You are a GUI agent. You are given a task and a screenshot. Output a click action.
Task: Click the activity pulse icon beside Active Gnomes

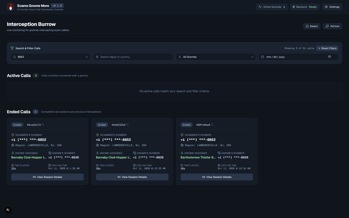pyautogui.click(x=260, y=7)
